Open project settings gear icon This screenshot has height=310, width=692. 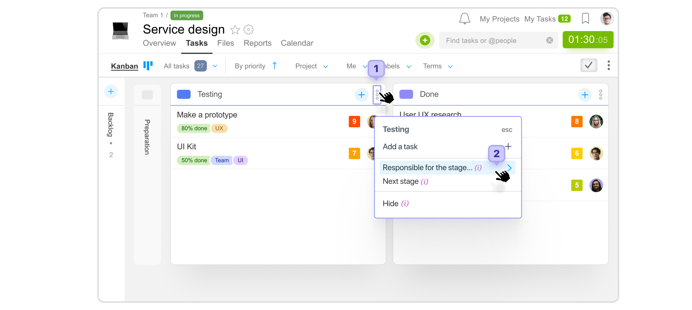tap(249, 30)
